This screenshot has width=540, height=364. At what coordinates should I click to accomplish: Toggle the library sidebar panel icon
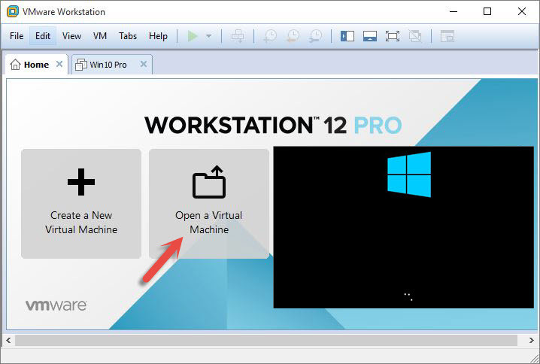[x=347, y=36]
